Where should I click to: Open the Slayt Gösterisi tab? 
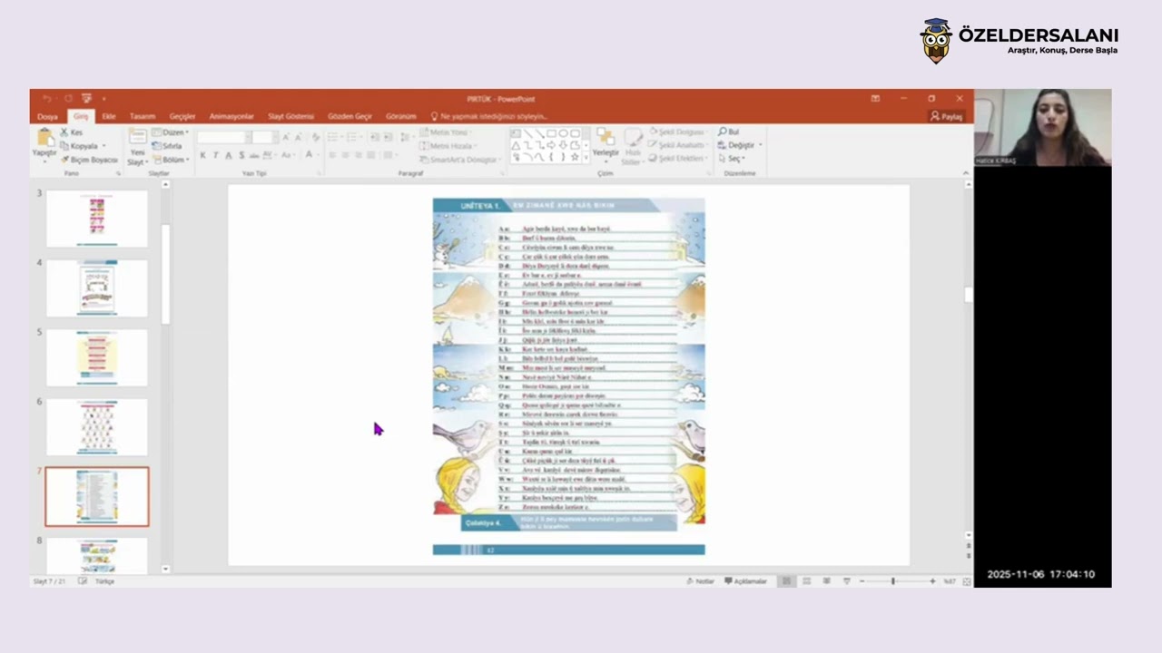[x=290, y=116]
